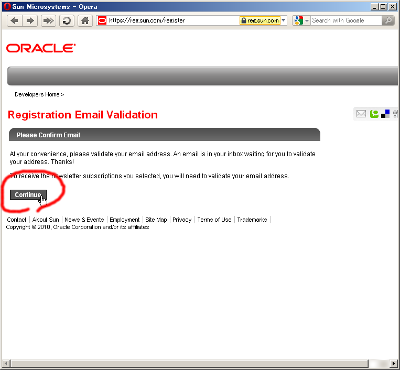This screenshot has height=370, width=400.
Task: Open the Privacy footer link
Action: [182, 220]
